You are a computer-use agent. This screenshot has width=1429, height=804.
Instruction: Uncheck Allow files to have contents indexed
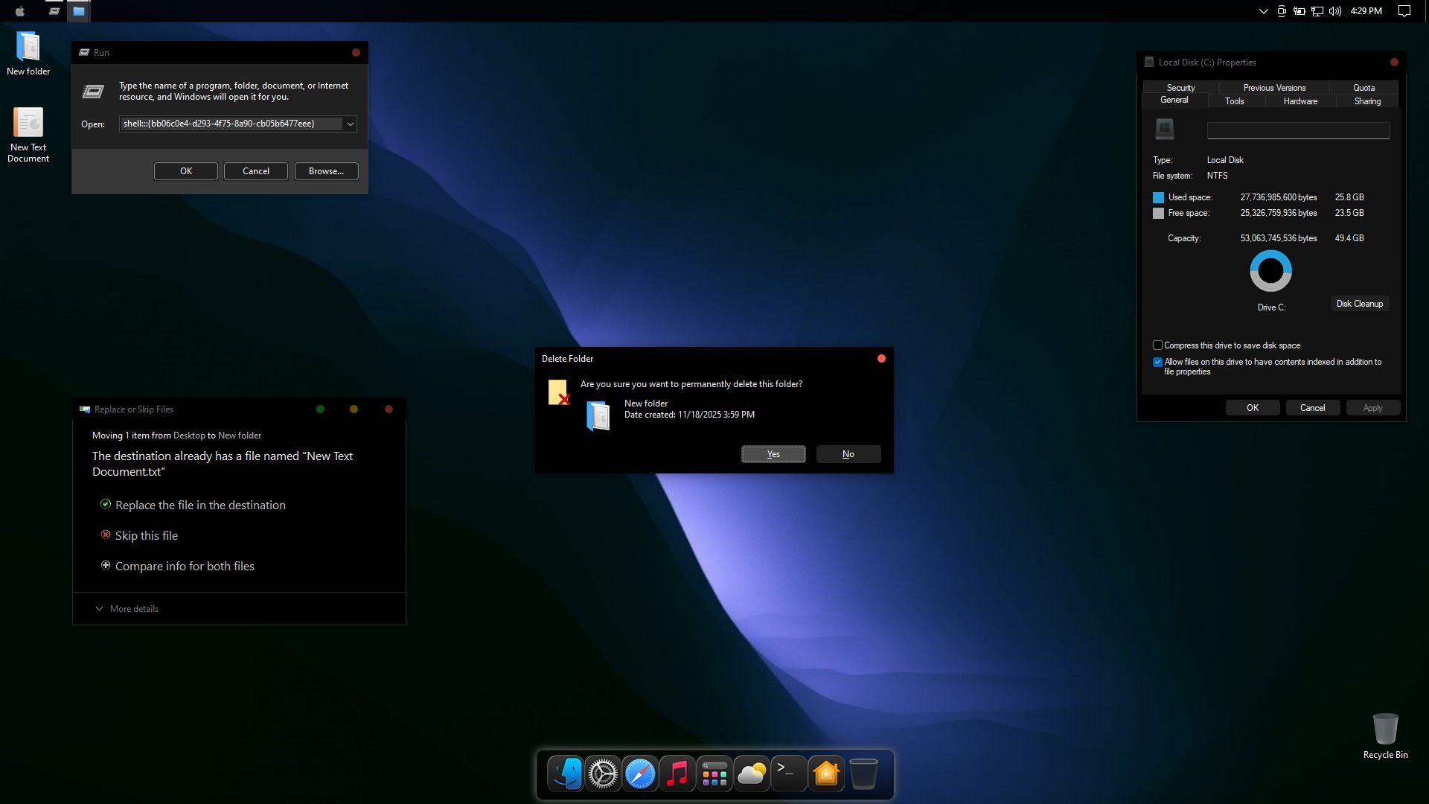coord(1157,363)
